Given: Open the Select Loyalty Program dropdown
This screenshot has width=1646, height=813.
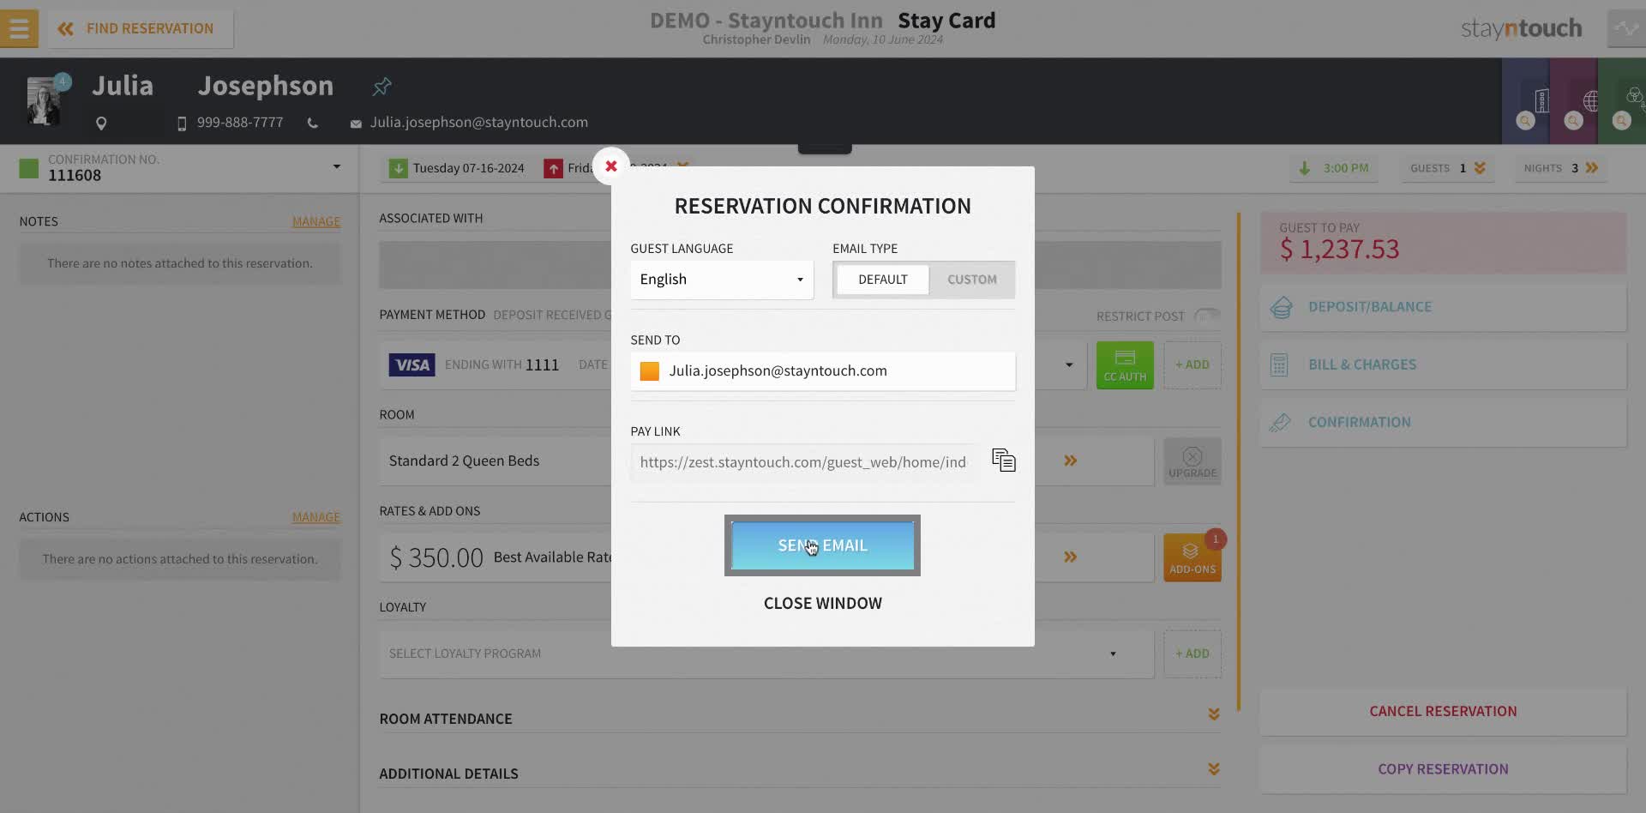Looking at the screenshot, I should coord(766,653).
